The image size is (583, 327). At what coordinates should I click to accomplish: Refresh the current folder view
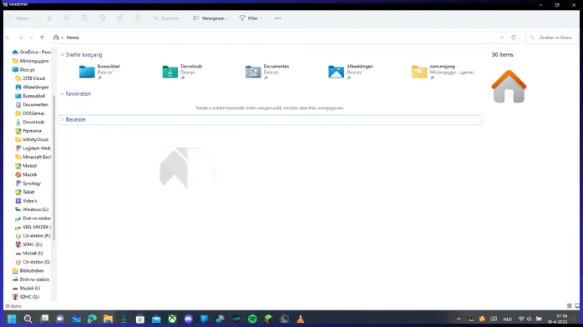[x=514, y=38]
